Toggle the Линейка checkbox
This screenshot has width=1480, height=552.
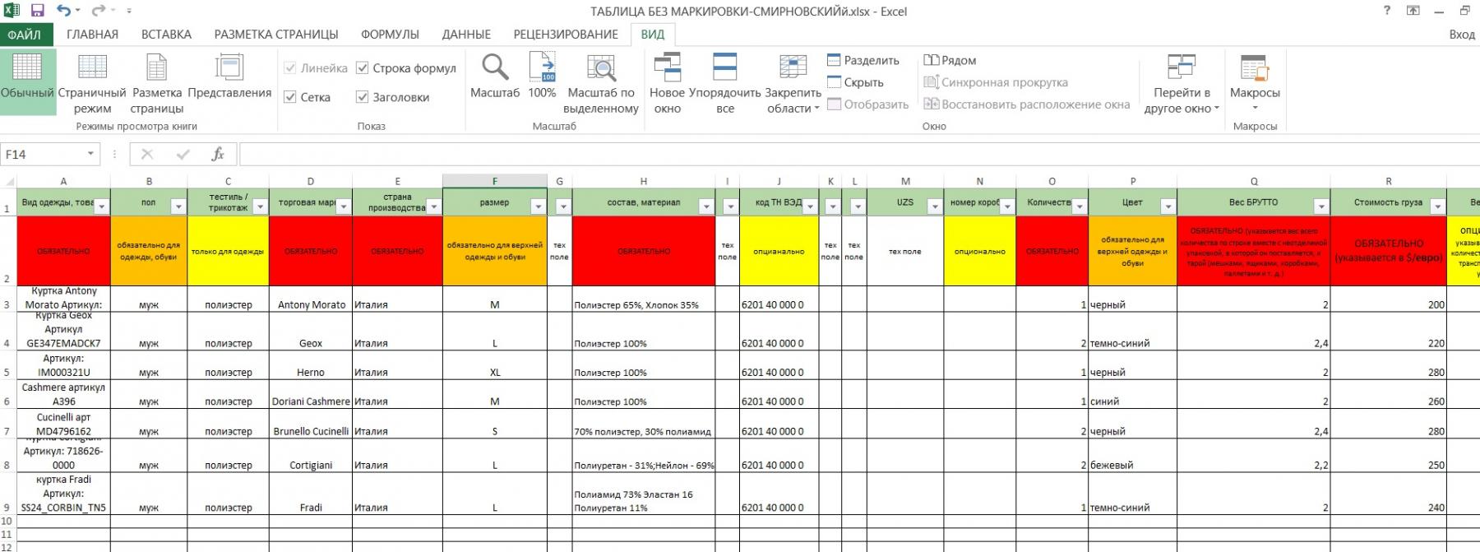pos(289,68)
